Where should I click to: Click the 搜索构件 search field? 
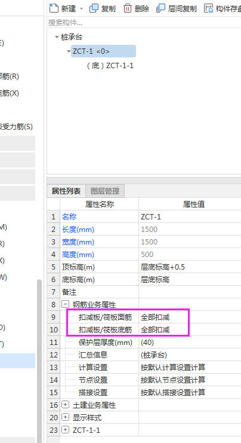click(144, 22)
